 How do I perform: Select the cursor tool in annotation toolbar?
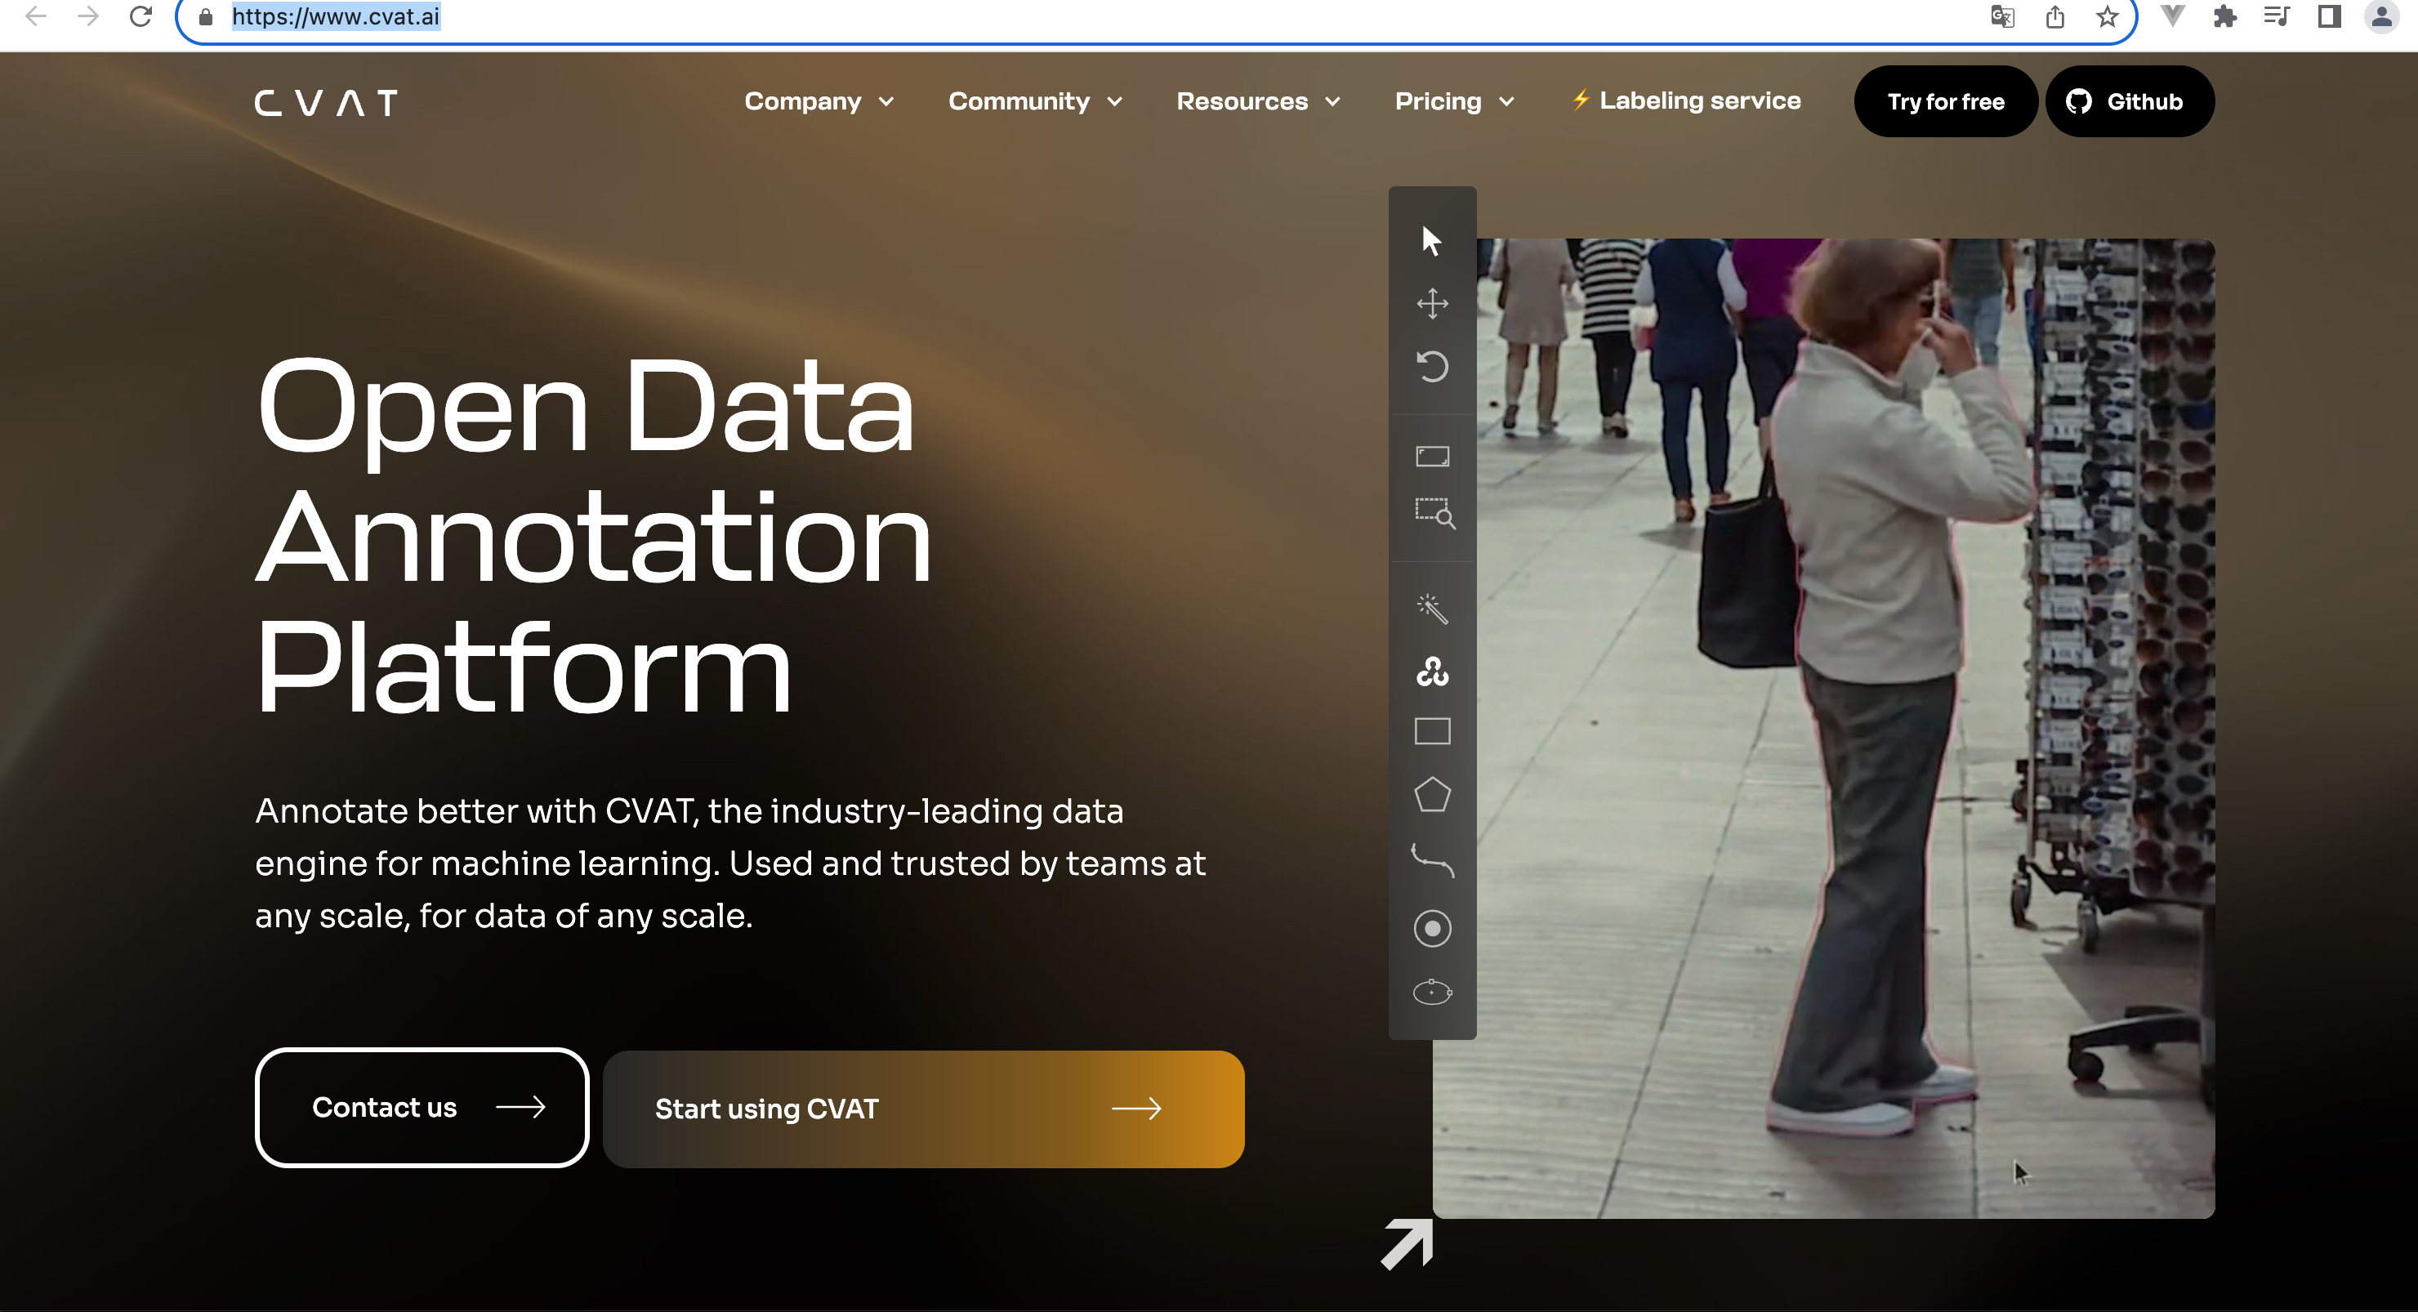click(x=1430, y=241)
